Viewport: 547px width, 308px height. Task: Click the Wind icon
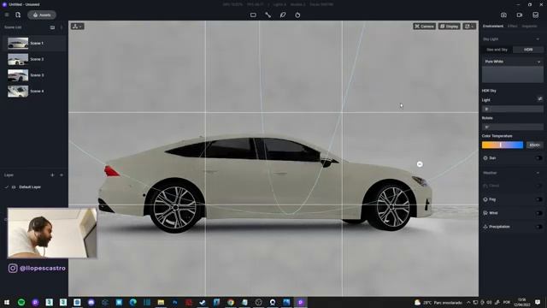(485, 213)
